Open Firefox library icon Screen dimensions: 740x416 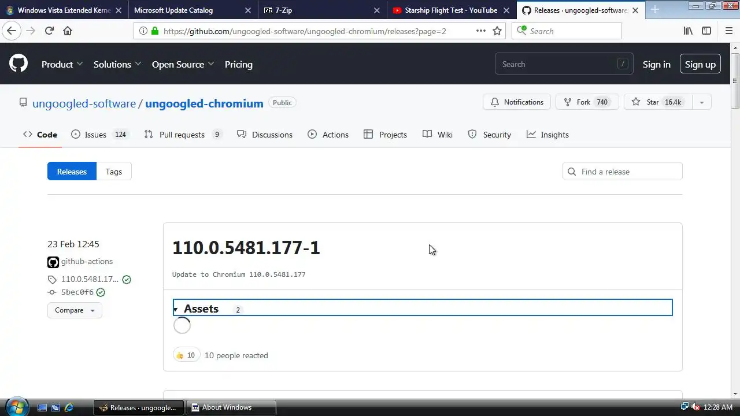pyautogui.click(x=688, y=31)
